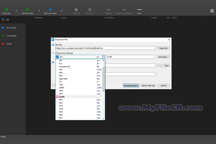Click the browse folder ... button
The height and width of the screenshot is (144, 216).
(x=160, y=66)
